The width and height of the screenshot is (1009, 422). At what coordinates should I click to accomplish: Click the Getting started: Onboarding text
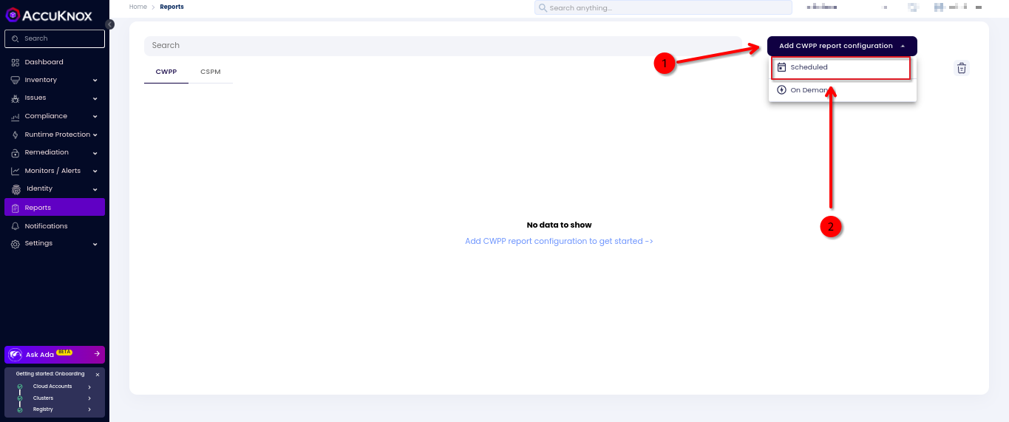pos(50,374)
